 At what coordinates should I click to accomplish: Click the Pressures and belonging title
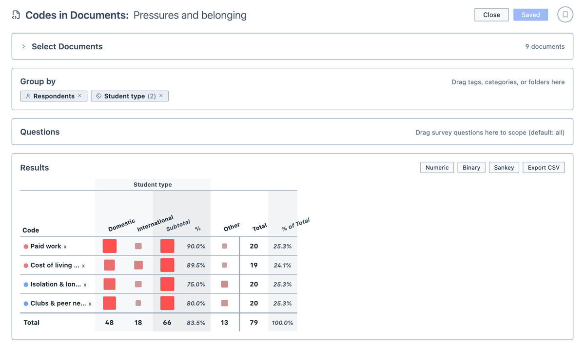coord(190,15)
